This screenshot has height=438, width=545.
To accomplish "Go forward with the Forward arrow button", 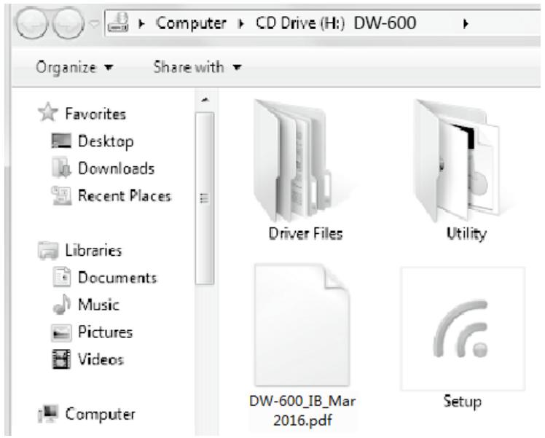I will click(68, 23).
